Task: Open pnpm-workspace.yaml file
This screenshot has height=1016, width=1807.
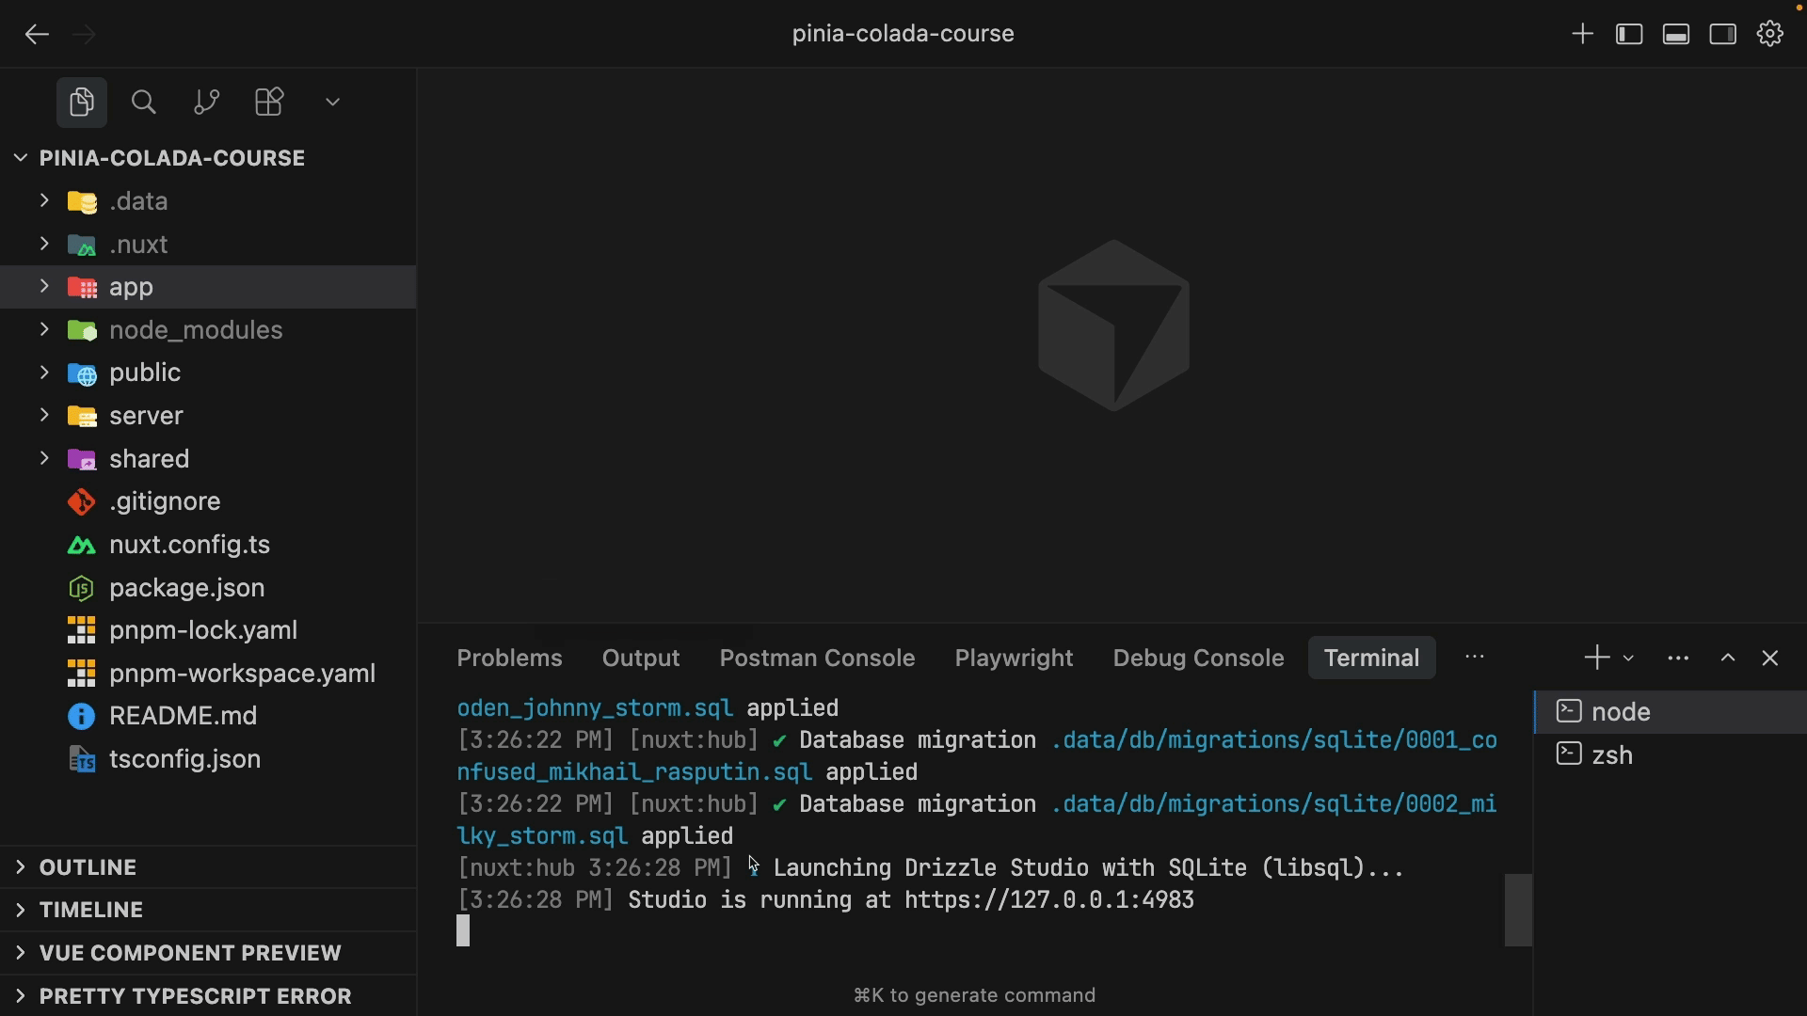Action: coord(208,674)
